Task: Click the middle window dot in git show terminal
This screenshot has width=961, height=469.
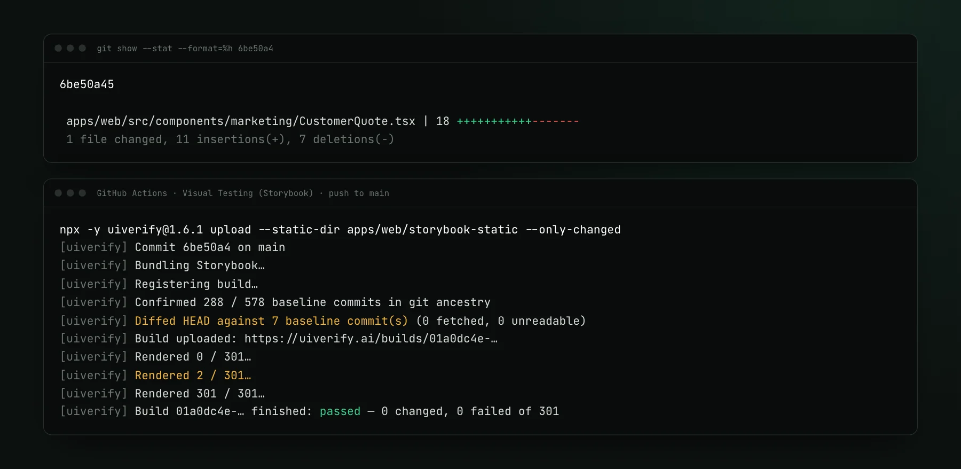Action: (70, 48)
